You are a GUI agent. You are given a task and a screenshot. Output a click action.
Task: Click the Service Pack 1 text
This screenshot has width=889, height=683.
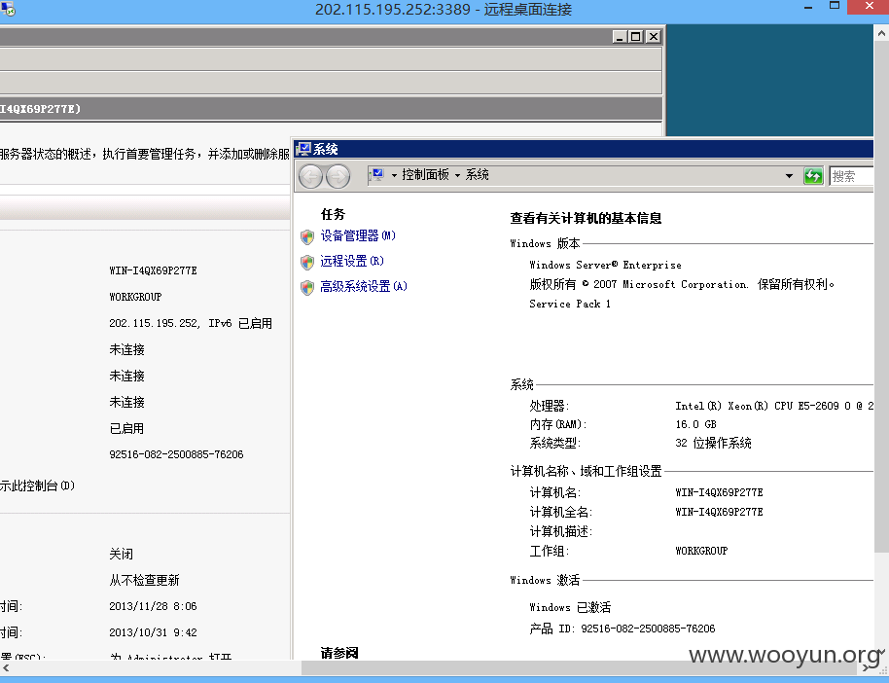tap(570, 304)
